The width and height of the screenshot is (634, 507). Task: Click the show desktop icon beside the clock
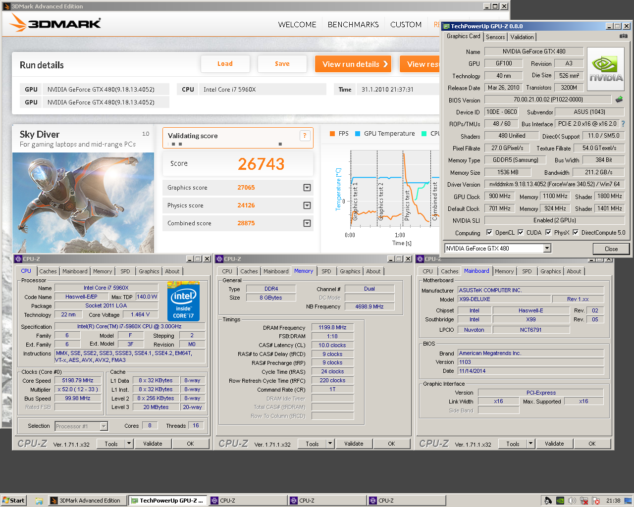pyautogui.click(x=629, y=501)
